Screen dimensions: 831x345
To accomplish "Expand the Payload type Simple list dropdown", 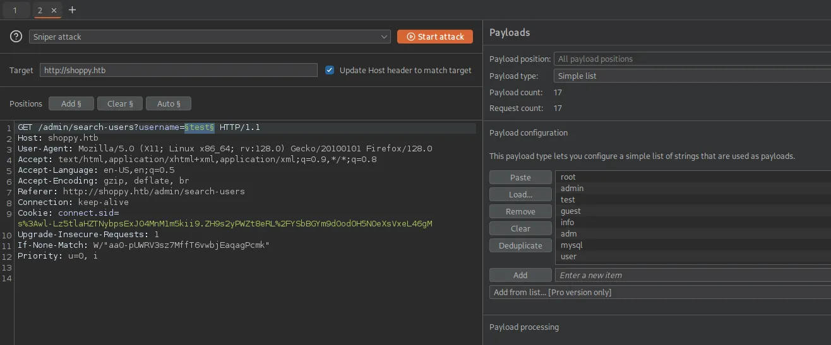I will pos(691,76).
